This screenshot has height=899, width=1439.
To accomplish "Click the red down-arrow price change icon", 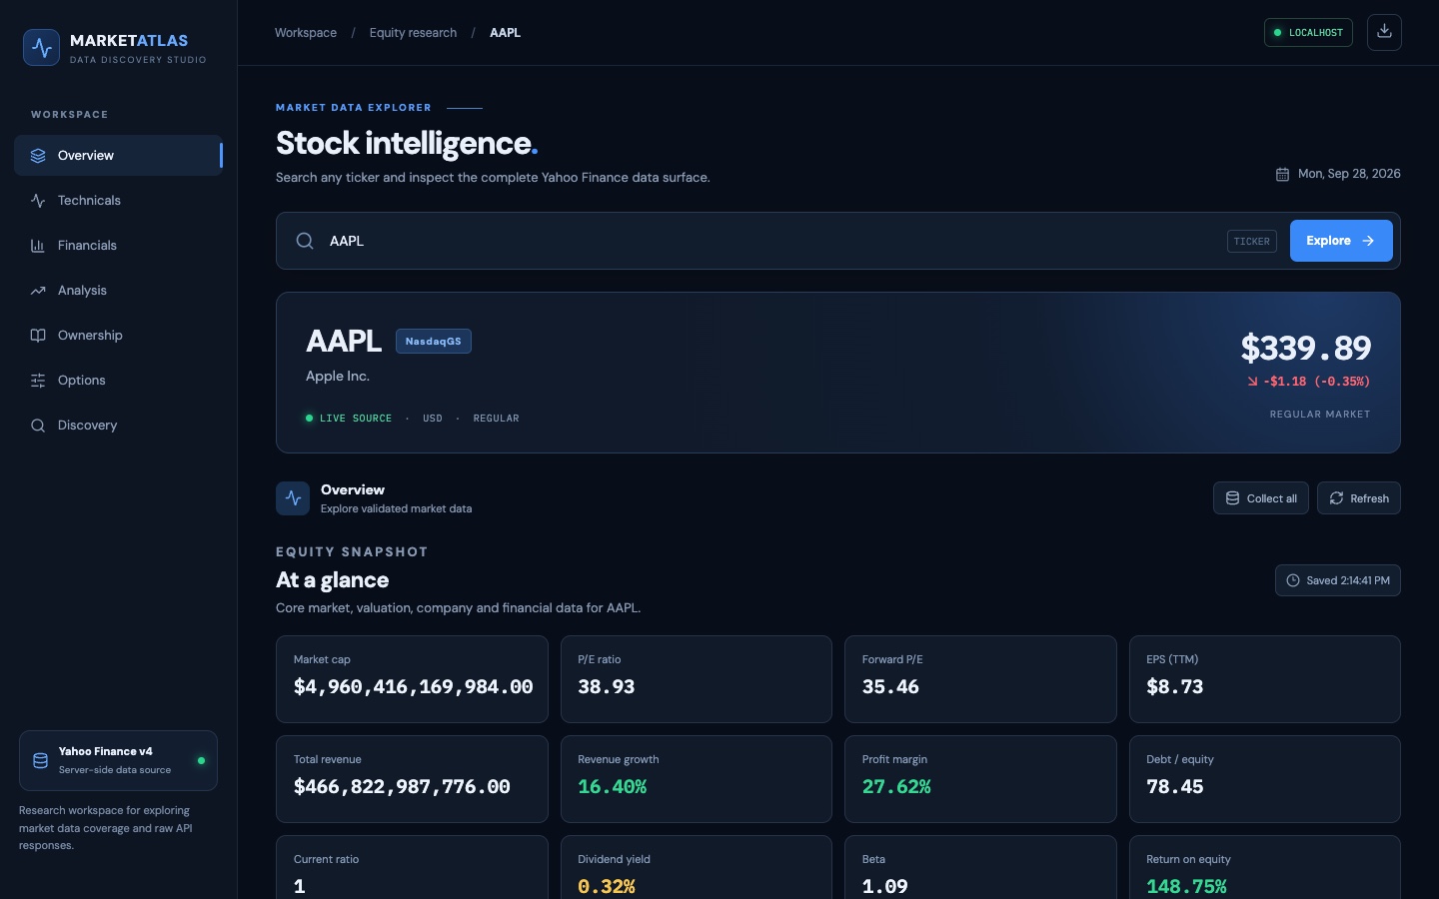I will tap(1252, 382).
